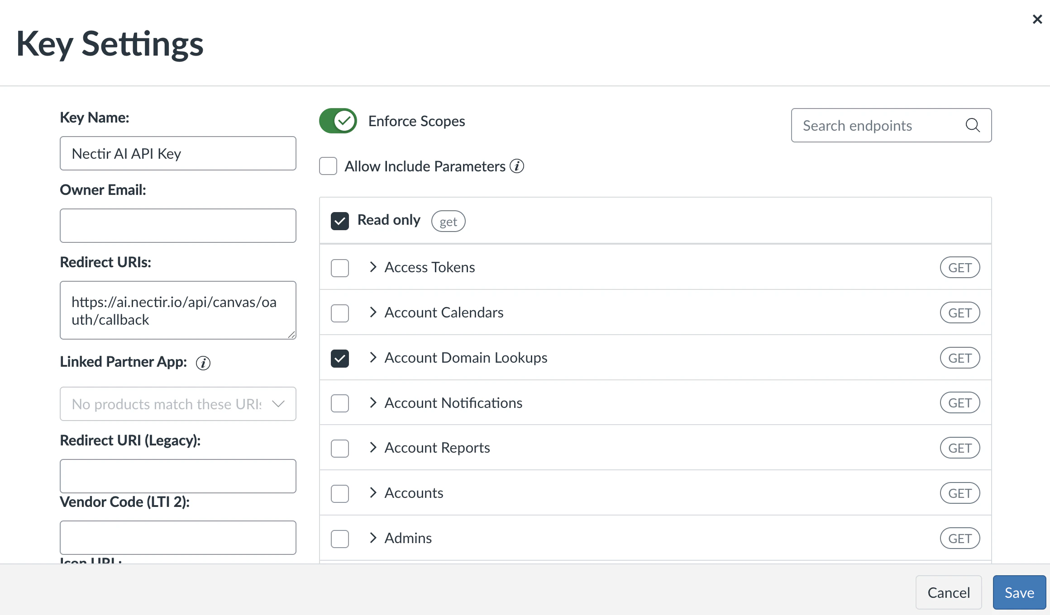The image size is (1050, 615).
Task: Click the search icon in Search endpoints
Action: 972,125
